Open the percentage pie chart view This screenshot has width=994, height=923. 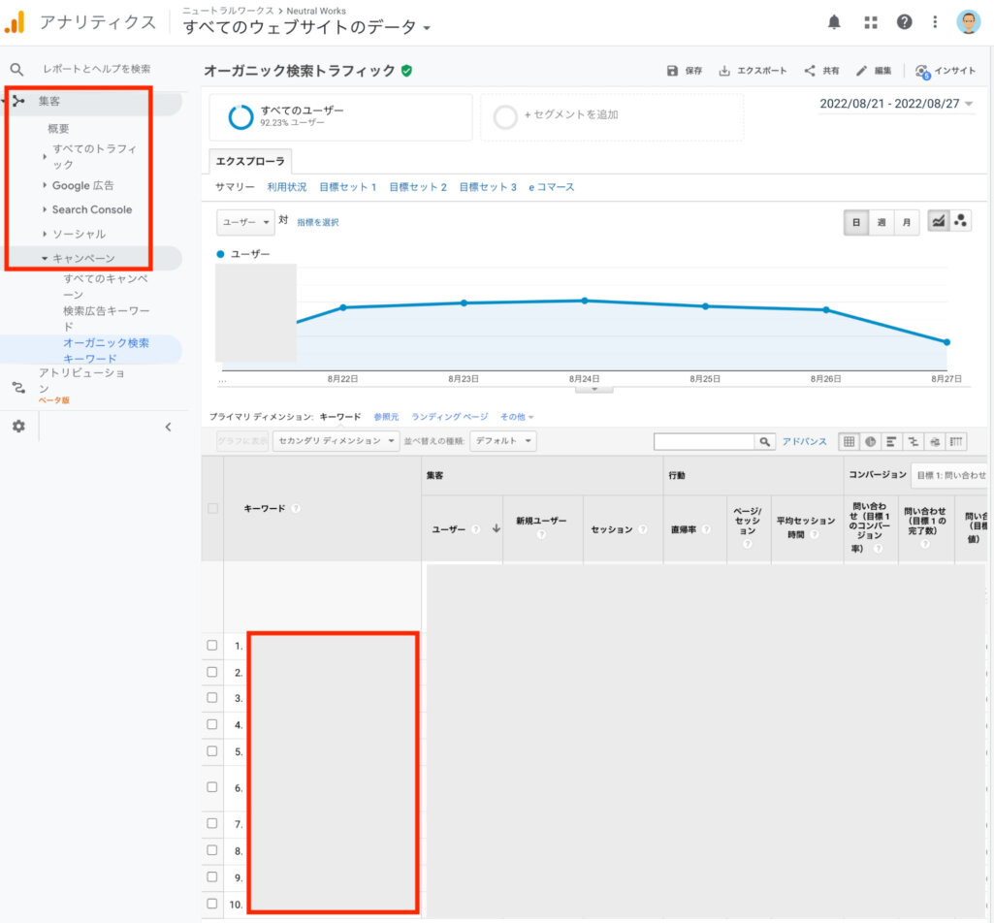pos(871,441)
